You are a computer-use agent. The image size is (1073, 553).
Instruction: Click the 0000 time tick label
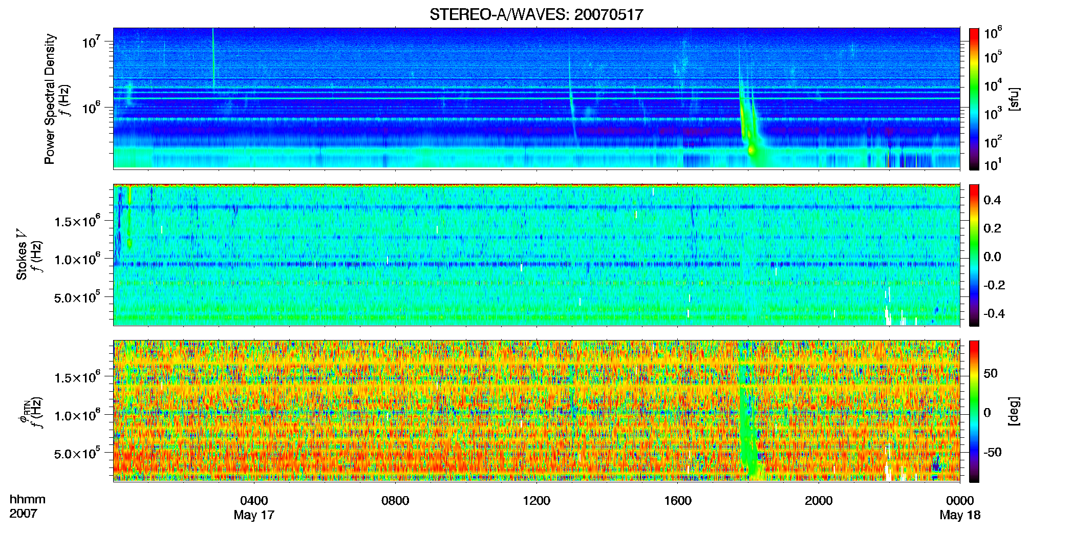point(960,501)
